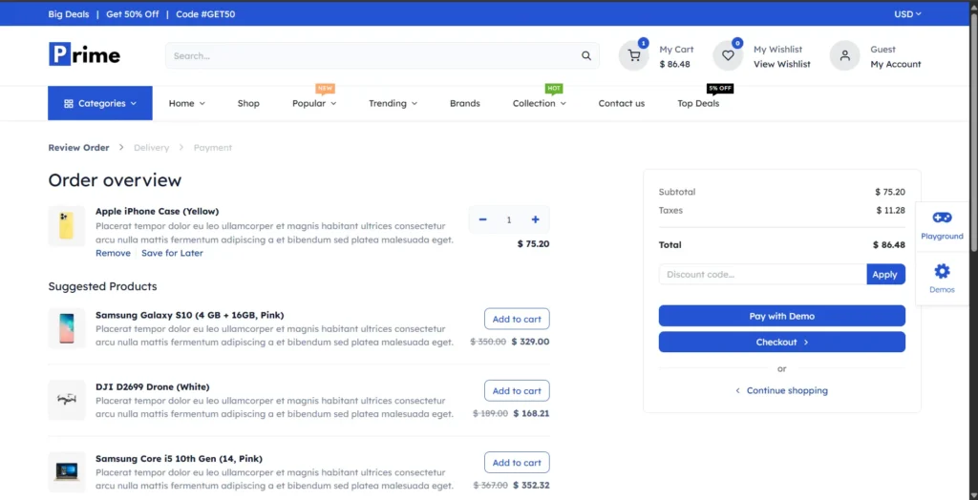Focus the Discount code input field
The image size is (978, 500).
click(762, 275)
